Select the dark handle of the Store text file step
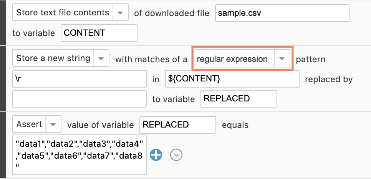The height and width of the screenshot is (179, 371). coord(3,23)
